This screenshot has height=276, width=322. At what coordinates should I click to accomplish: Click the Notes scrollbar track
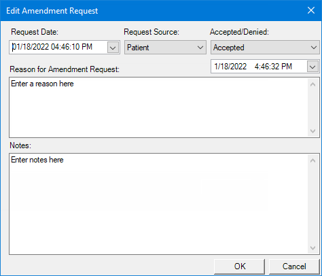click(x=313, y=204)
